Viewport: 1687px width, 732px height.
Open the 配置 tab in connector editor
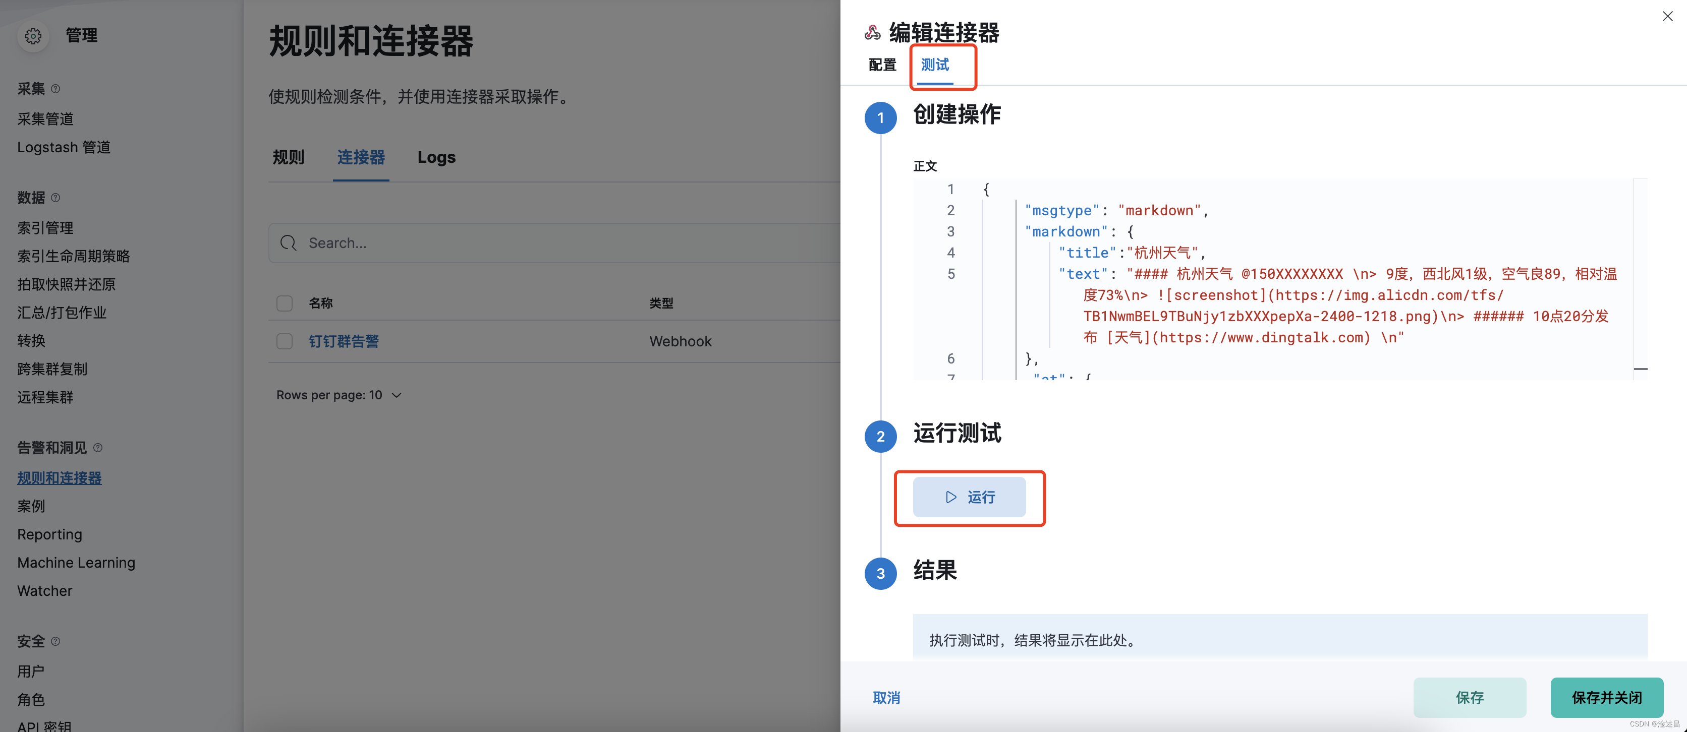(882, 66)
